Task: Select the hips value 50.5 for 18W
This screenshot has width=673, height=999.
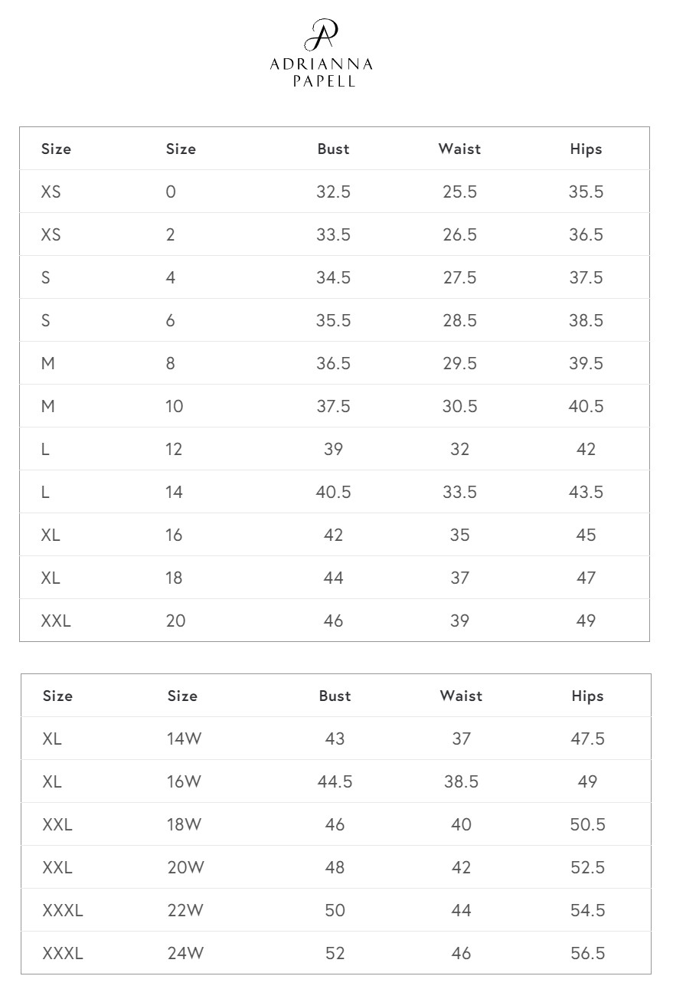Action: 588,825
